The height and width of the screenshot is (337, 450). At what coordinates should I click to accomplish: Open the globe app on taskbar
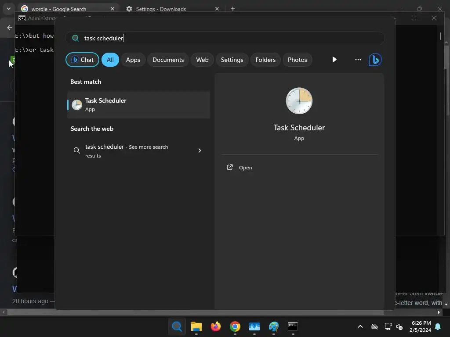point(273,326)
